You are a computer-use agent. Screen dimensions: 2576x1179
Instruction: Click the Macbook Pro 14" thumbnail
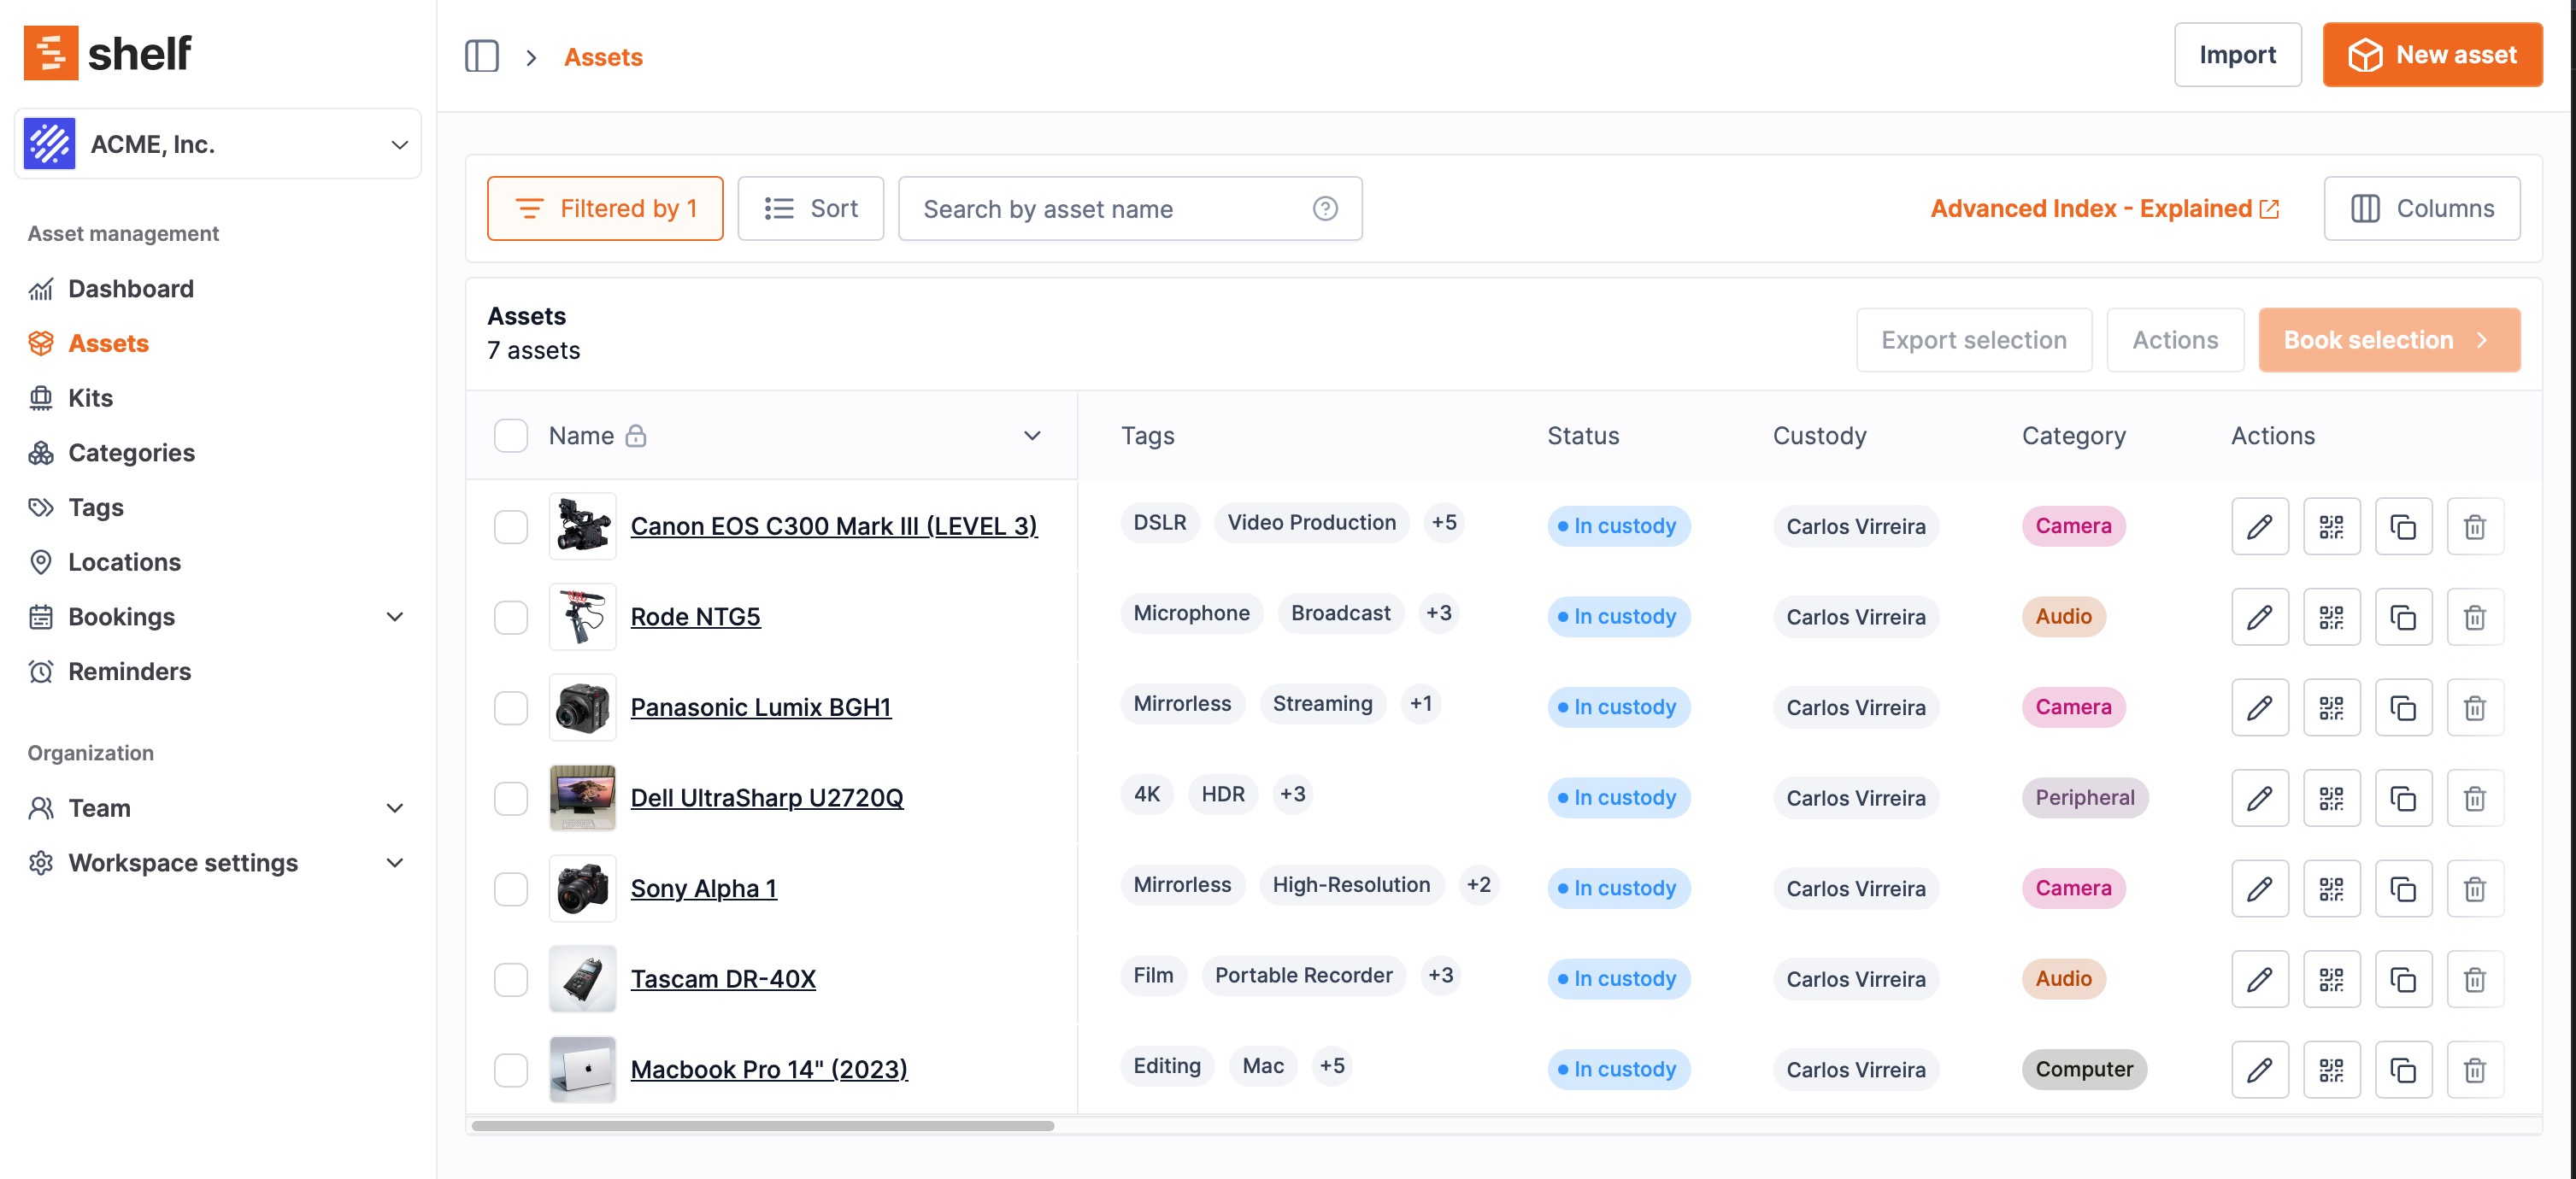point(583,1070)
